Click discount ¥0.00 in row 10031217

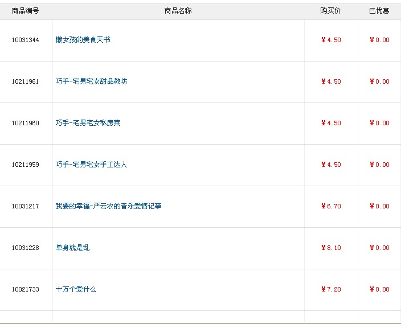pyautogui.click(x=379, y=206)
